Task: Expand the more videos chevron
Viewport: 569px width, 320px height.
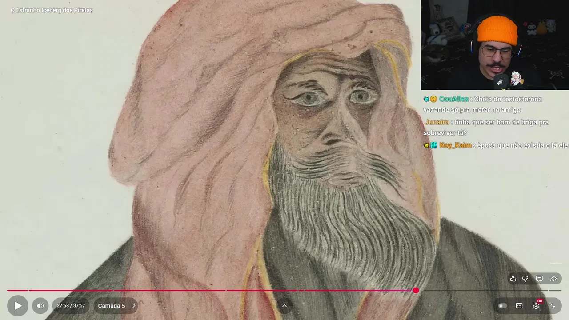Action: click(x=284, y=305)
